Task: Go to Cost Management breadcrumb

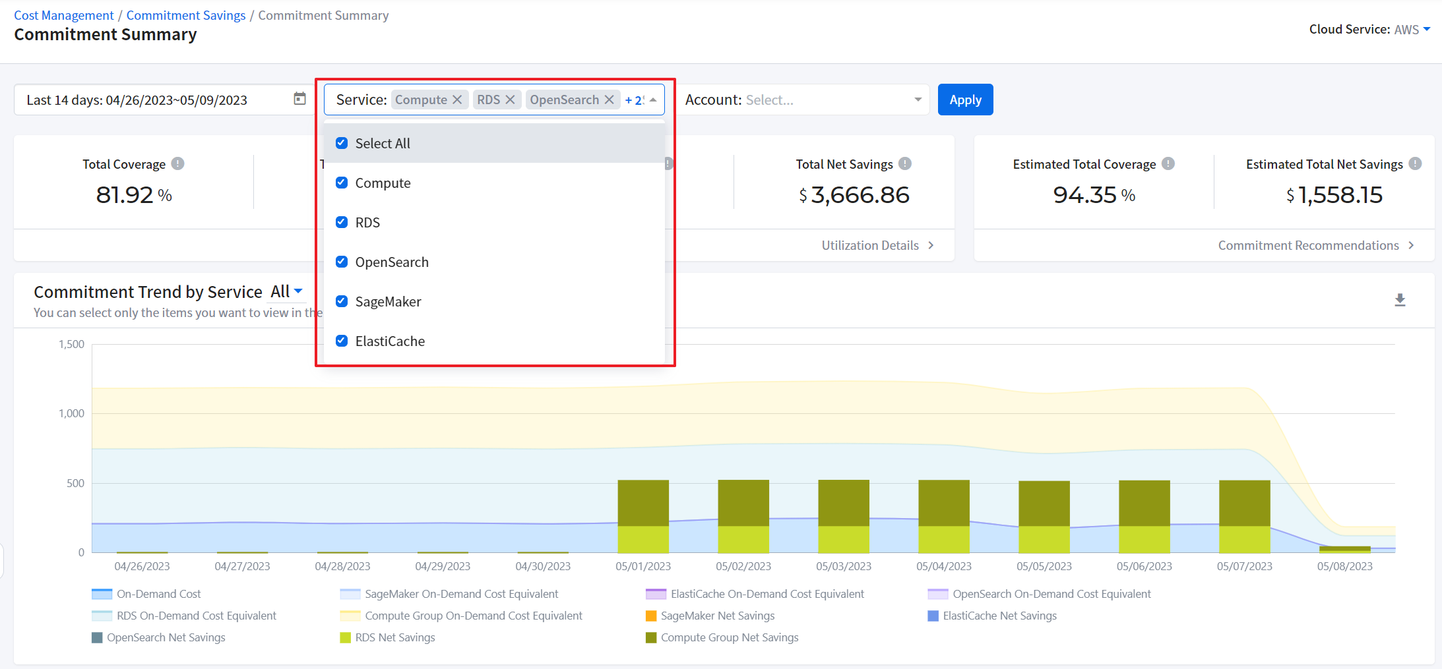Action: click(x=64, y=15)
